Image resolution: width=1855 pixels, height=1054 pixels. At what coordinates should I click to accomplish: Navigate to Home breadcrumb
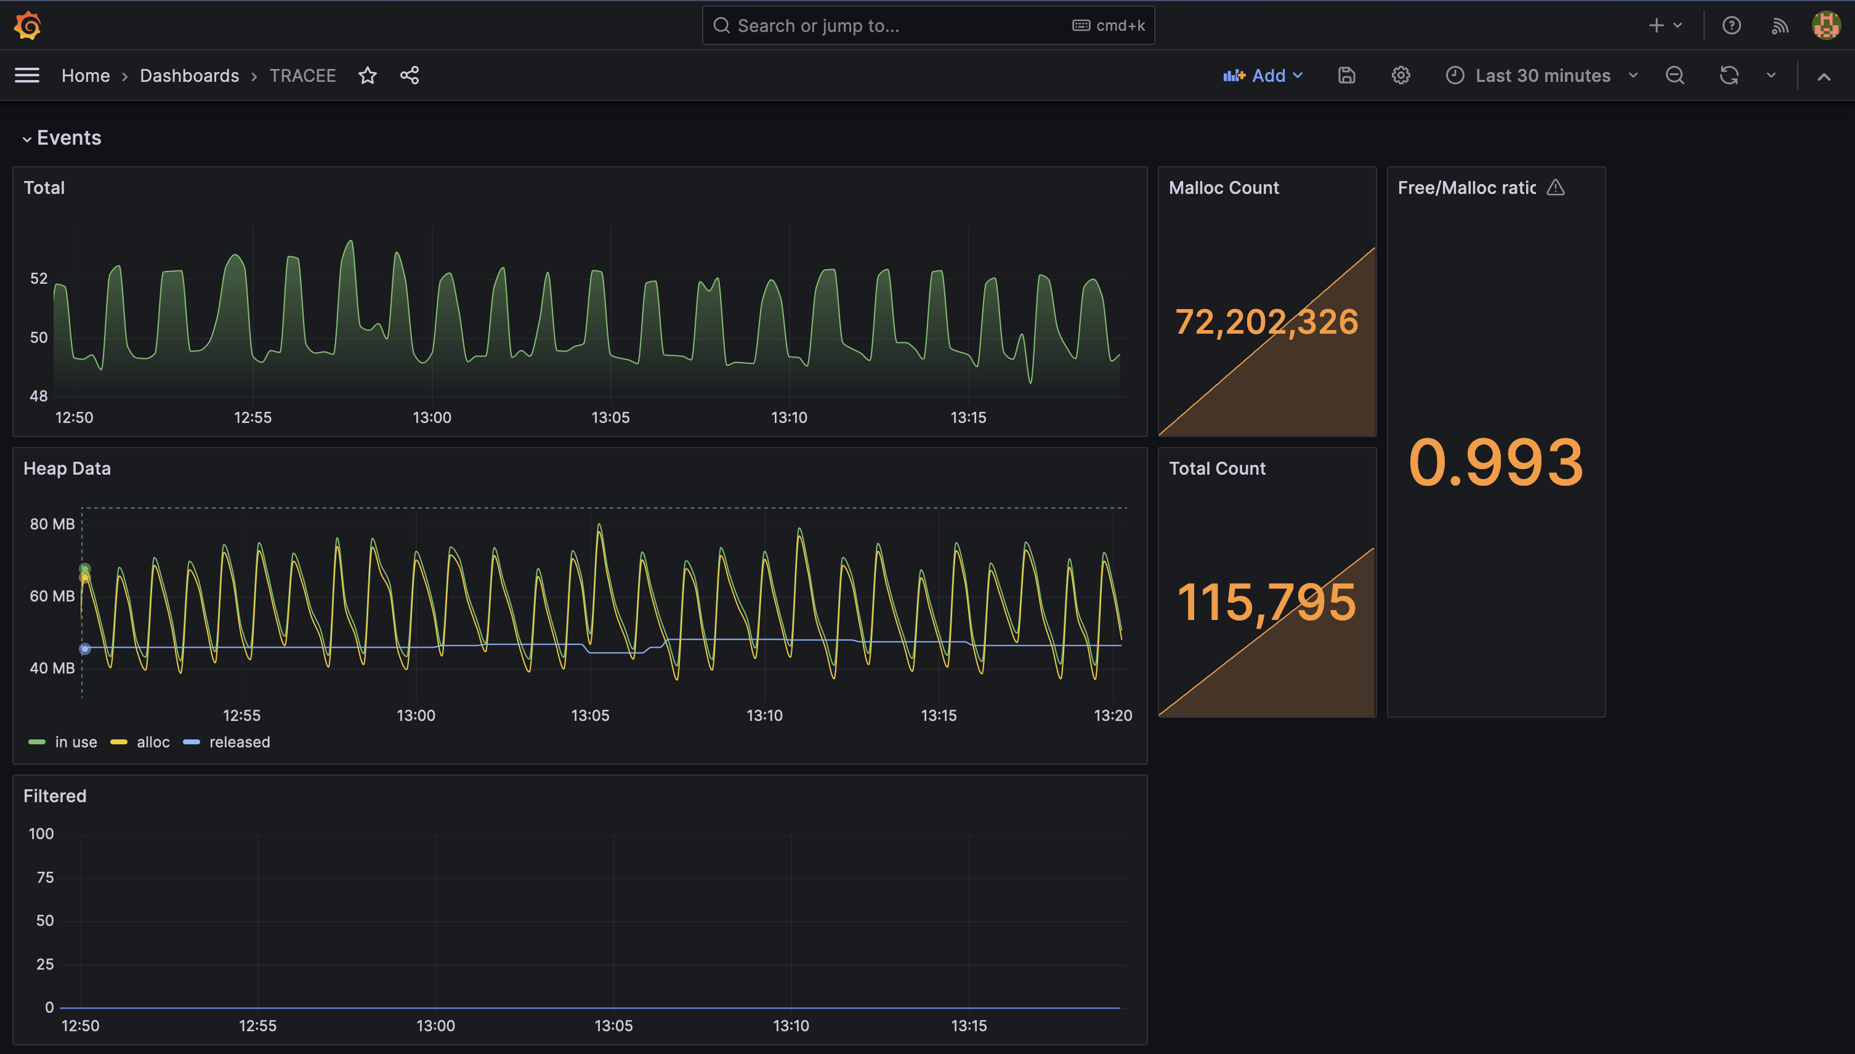pos(86,75)
